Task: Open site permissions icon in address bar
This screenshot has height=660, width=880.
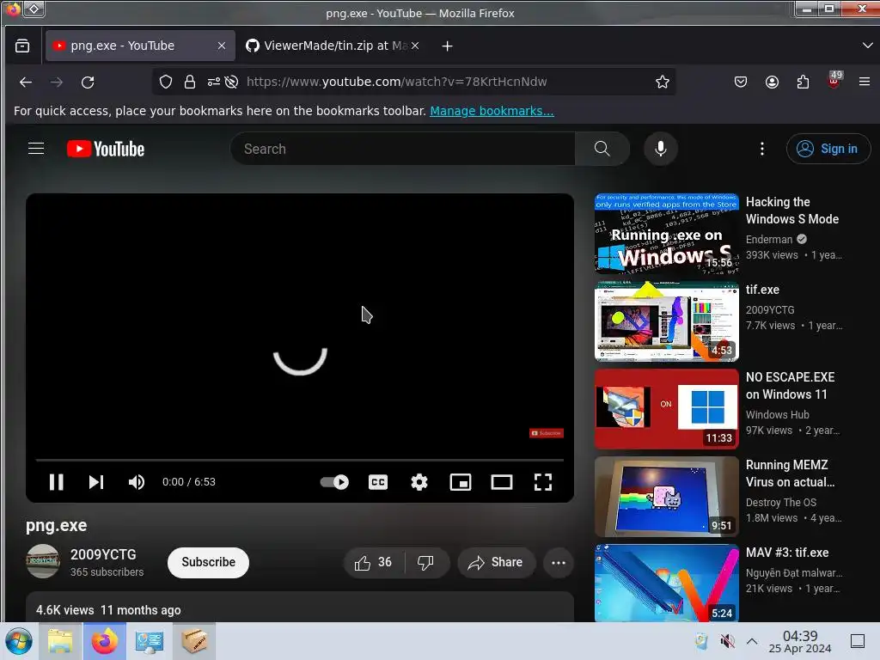Action: point(214,82)
